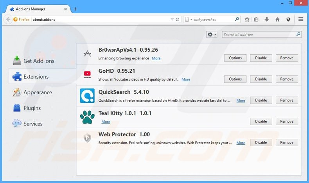Select the GoHD 0.95.21 title

[117, 71]
